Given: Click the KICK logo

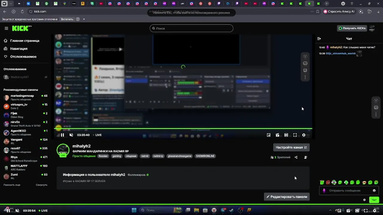Looking at the screenshot, I should click(x=22, y=28).
